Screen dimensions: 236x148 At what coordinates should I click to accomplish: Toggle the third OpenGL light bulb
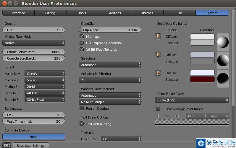pos(158,73)
